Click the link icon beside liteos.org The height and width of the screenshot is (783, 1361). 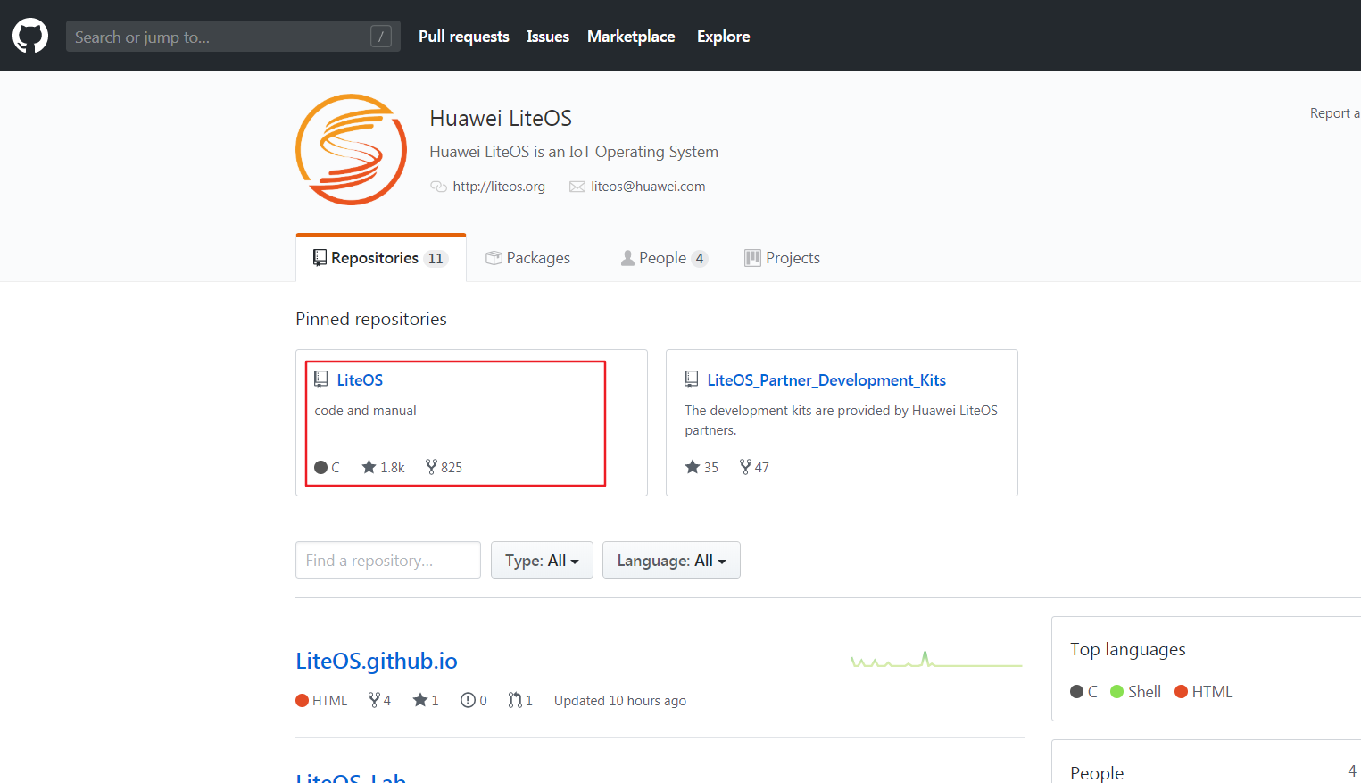pyautogui.click(x=438, y=187)
